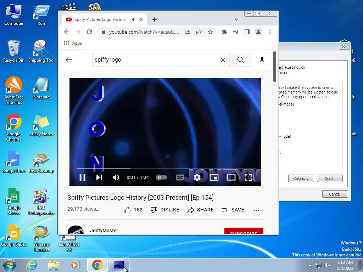Click Crash button in background dialog
The width and height of the screenshot is (363, 272).
[x=329, y=178]
